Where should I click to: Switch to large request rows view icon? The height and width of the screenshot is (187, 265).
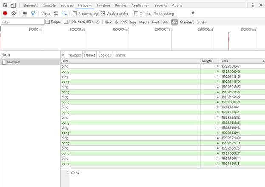[56, 14]
